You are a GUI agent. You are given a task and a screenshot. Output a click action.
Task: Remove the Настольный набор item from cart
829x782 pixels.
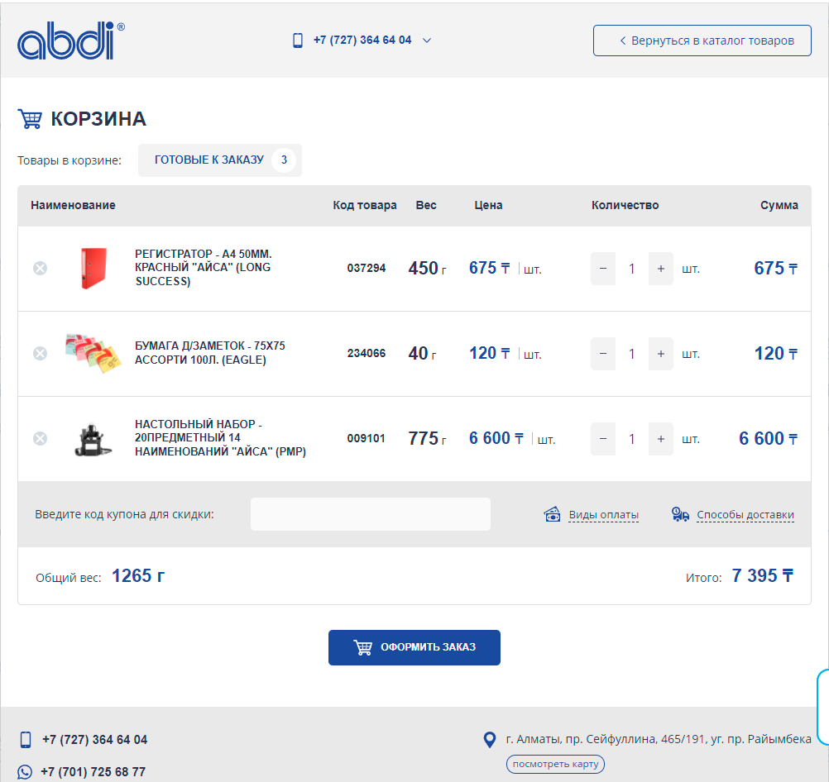coord(40,439)
